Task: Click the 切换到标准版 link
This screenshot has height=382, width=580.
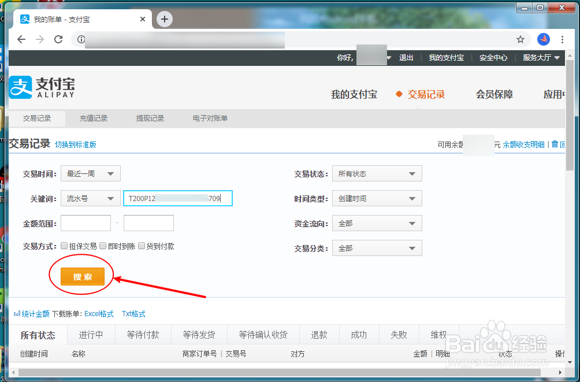Action: coord(76,144)
